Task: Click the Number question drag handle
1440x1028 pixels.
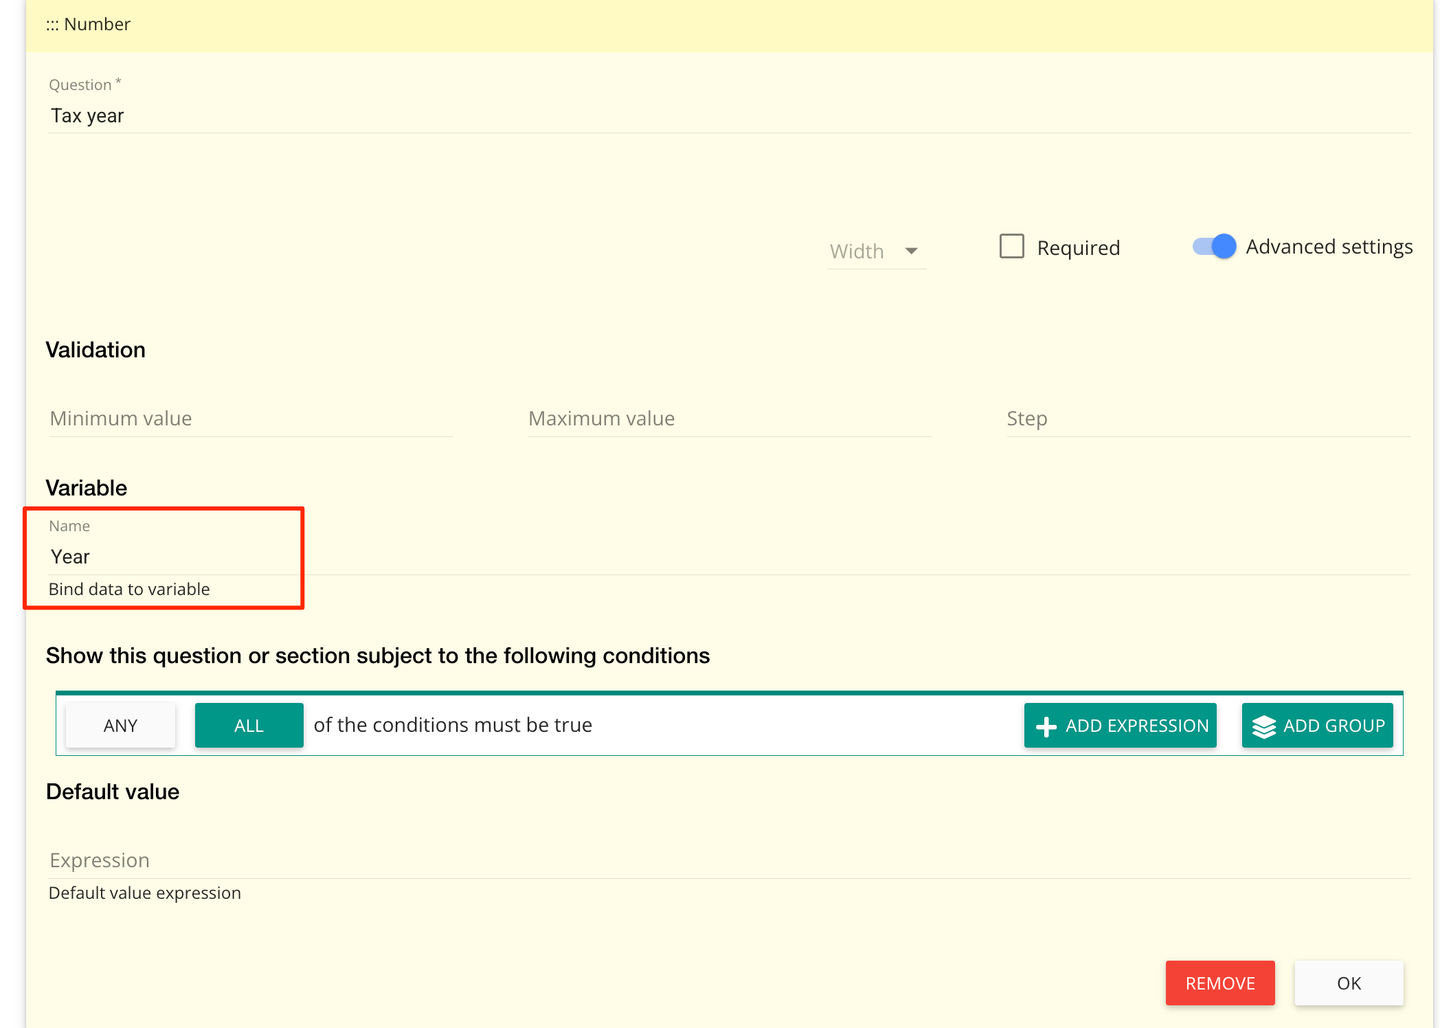Action: (x=52, y=24)
